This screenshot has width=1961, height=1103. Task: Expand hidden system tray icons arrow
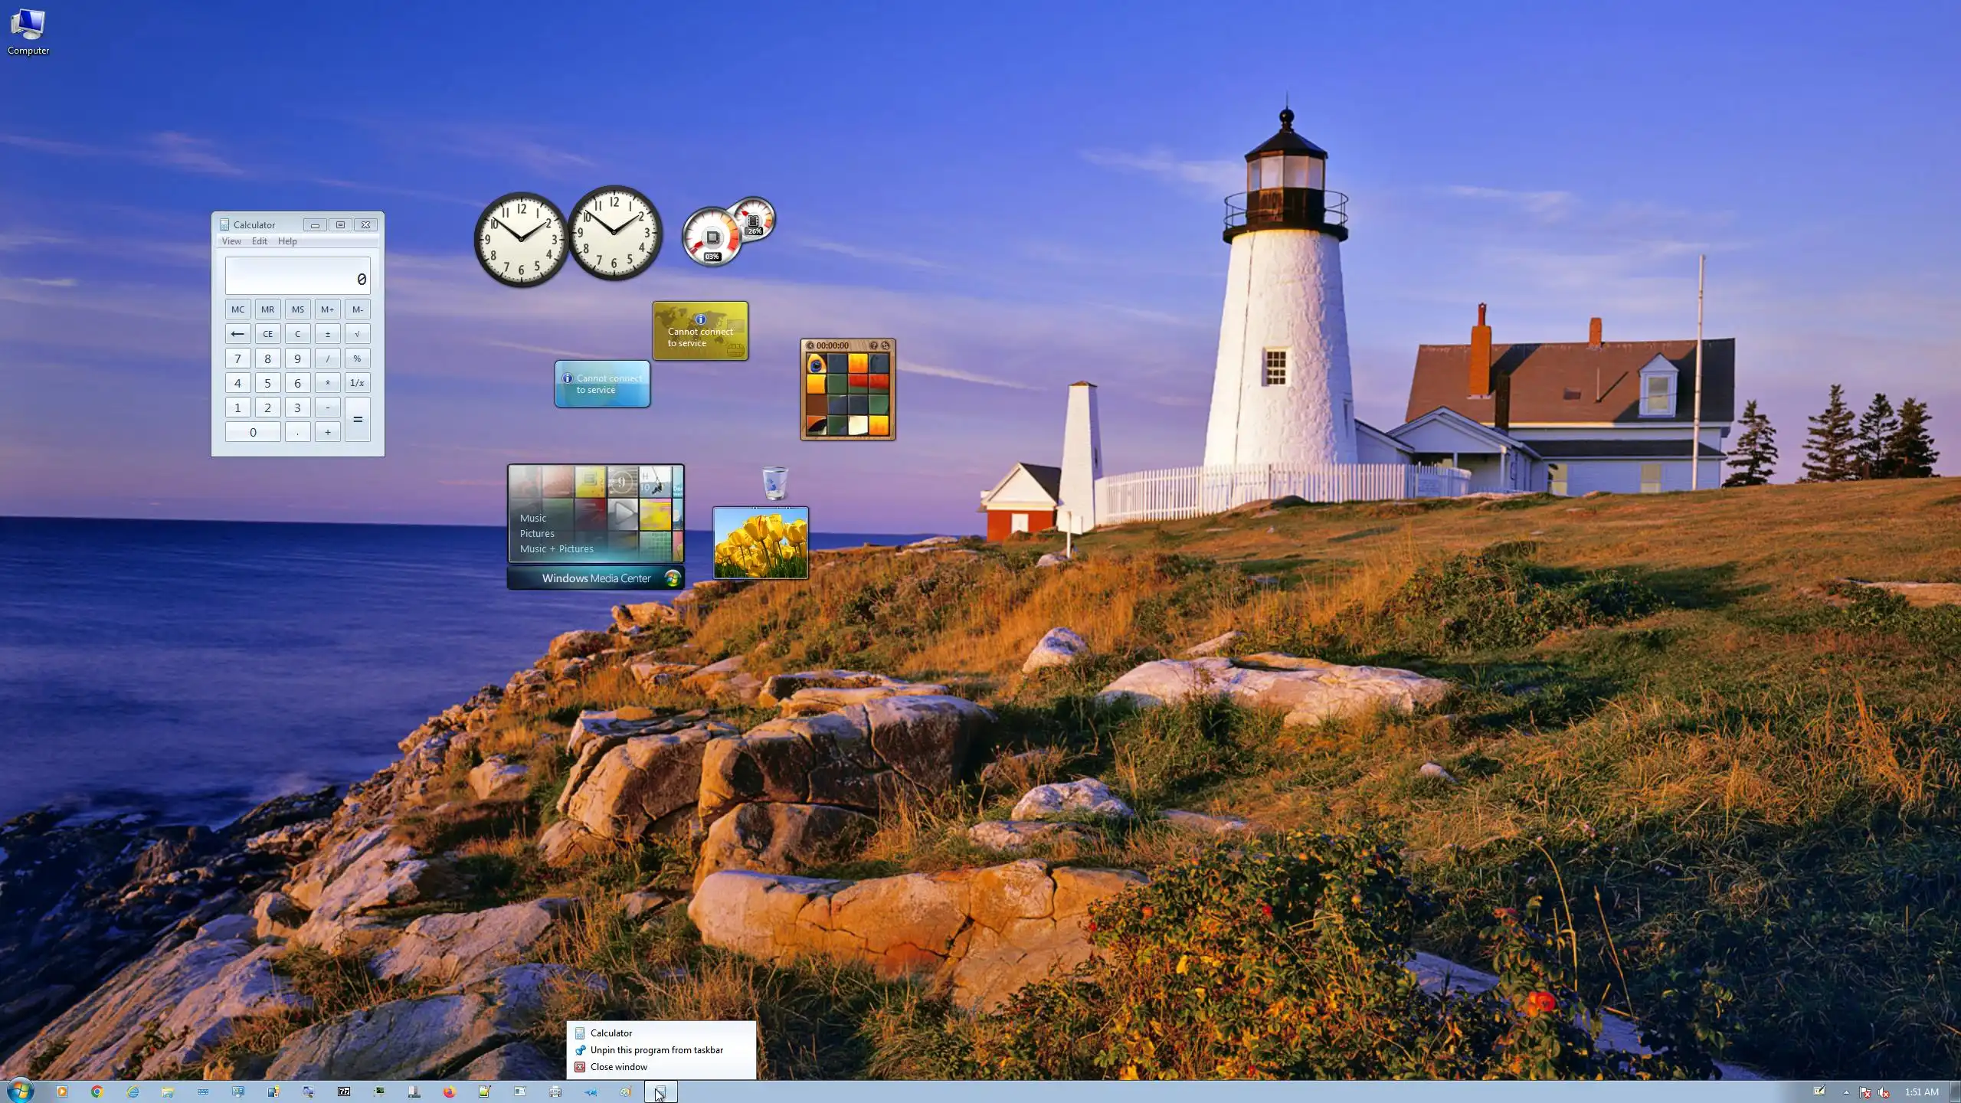[1846, 1092]
